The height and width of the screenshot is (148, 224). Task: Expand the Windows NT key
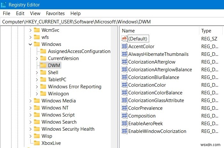point(30,108)
